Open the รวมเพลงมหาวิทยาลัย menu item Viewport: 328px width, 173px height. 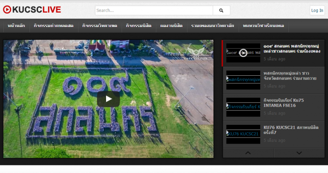pos(213,26)
